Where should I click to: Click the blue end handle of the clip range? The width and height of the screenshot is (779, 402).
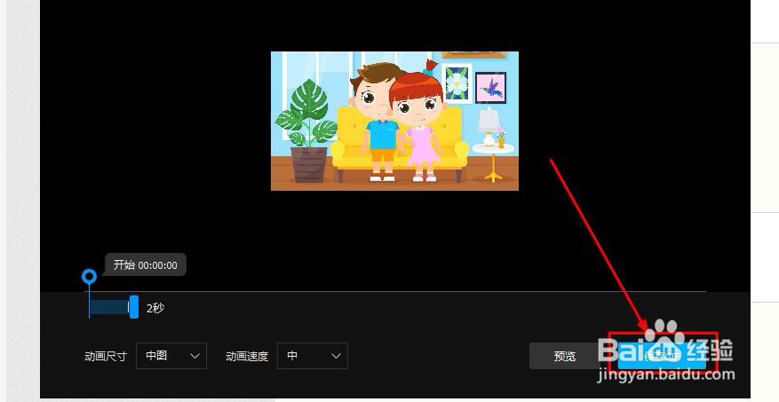[x=133, y=307]
